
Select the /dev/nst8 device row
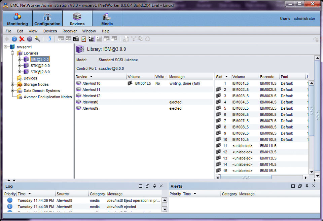[144, 102]
